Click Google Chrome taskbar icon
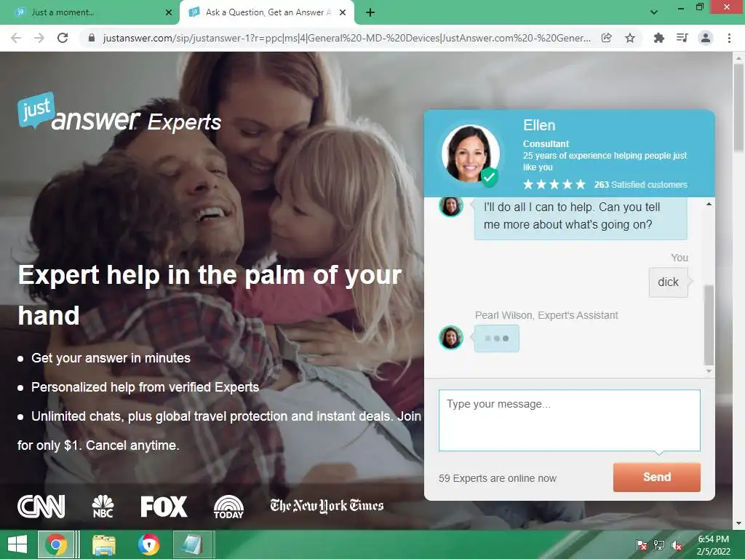Screen dimensions: 745x559 (x=56, y=544)
